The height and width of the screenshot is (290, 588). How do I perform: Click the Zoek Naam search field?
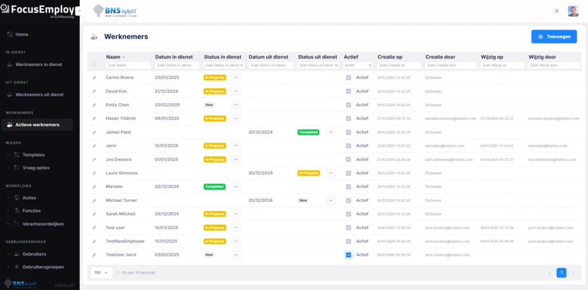(128, 65)
